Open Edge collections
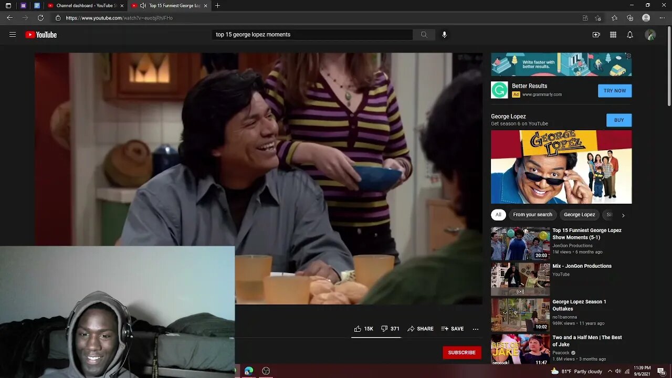 pos(630,18)
